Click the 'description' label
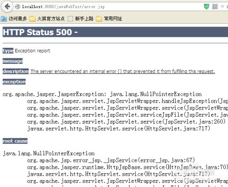Viewport: 228px width, 187px height. [16, 71]
